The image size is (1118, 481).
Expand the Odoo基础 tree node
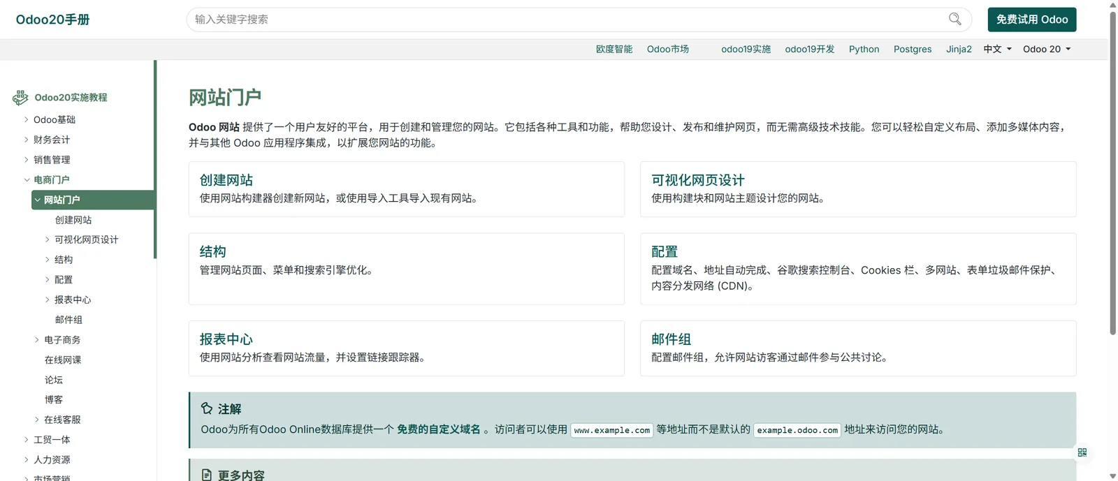27,119
